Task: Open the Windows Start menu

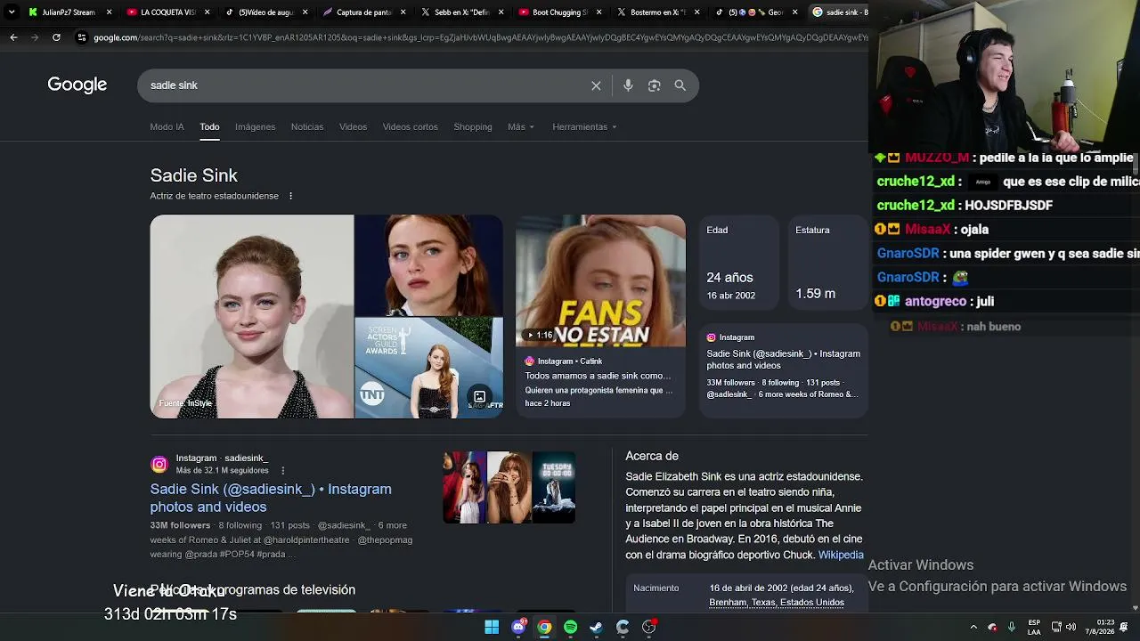Action: point(492,627)
